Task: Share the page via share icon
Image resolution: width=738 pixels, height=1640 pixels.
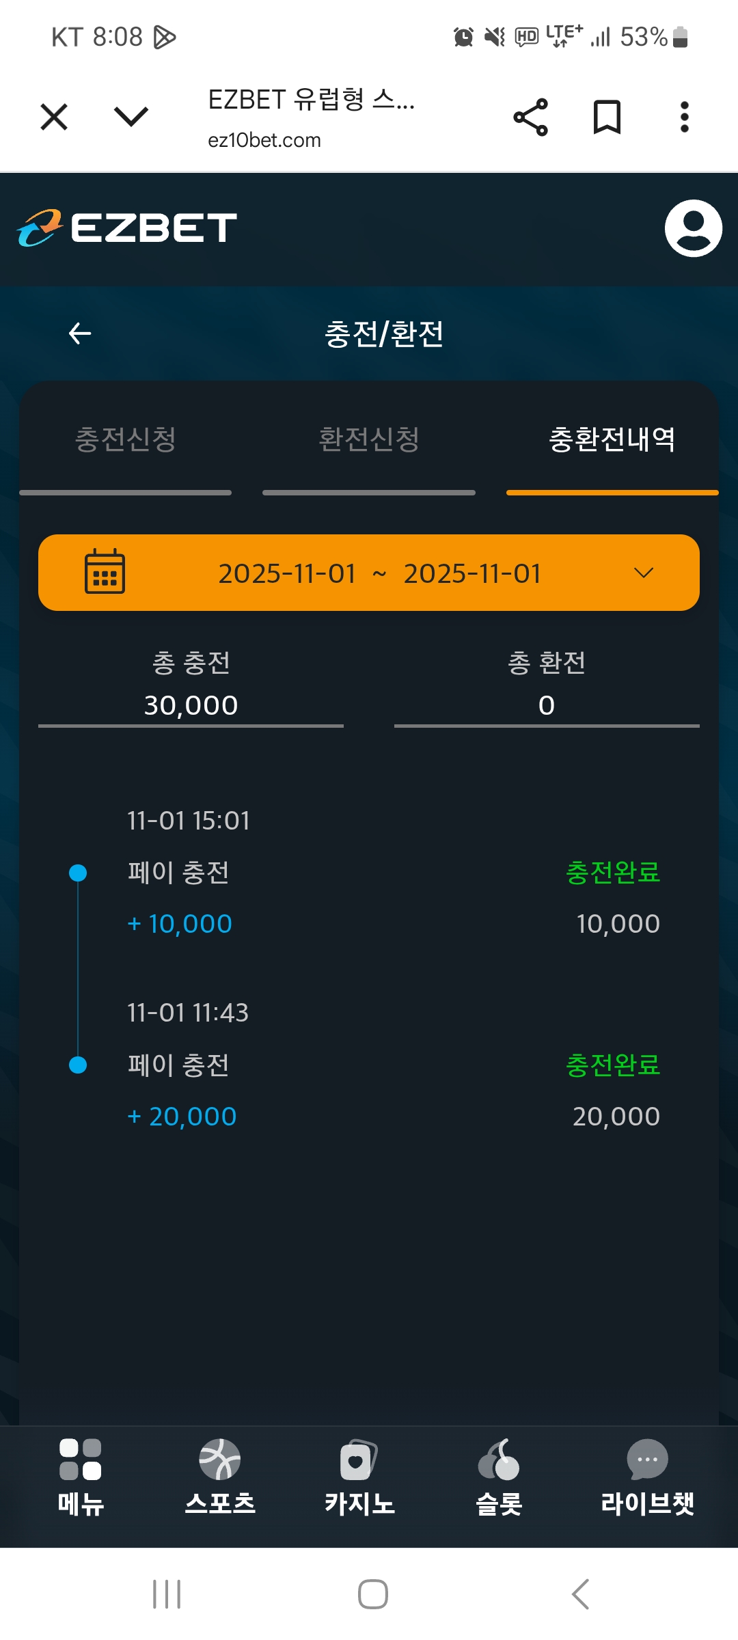Action: pyautogui.click(x=531, y=117)
